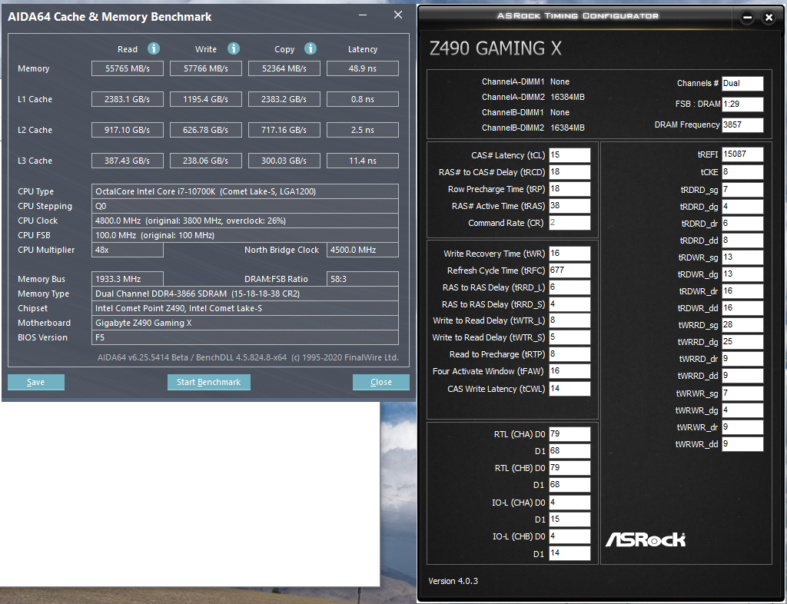Select the CPU Clock 4800.0 MHz field
787x604 pixels.
point(245,221)
